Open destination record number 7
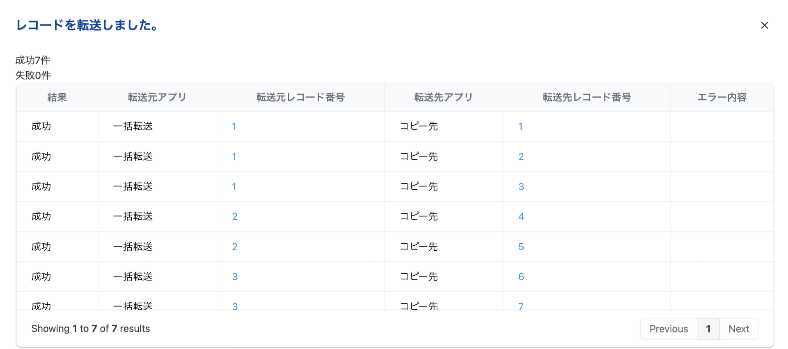Screen dimensions: 788x349 [x=521, y=306]
